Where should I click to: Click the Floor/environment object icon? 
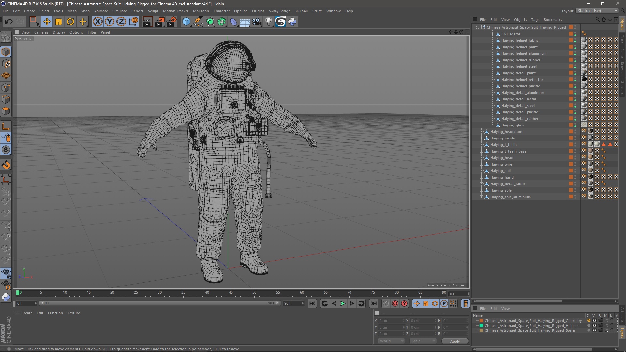[245, 22]
